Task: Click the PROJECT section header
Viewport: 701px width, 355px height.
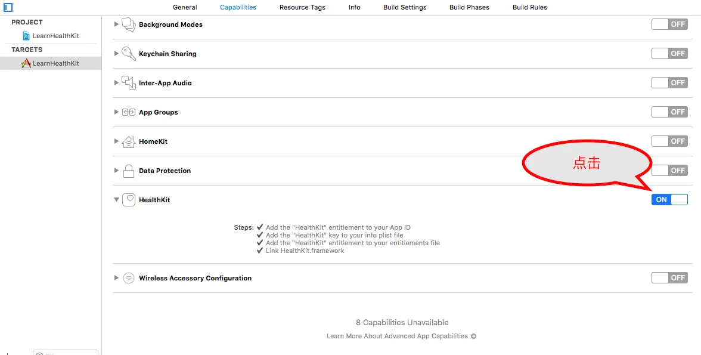Action: tap(27, 22)
